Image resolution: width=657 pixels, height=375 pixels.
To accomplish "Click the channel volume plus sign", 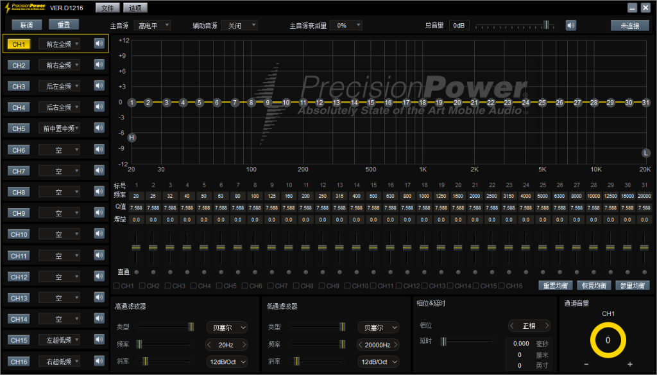I will (x=630, y=364).
